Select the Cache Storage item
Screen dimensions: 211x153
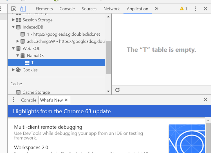click(33, 92)
